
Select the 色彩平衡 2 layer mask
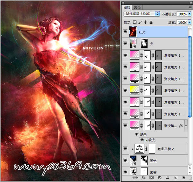152,149
